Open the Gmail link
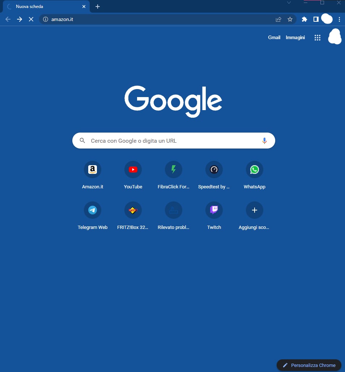 (274, 37)
